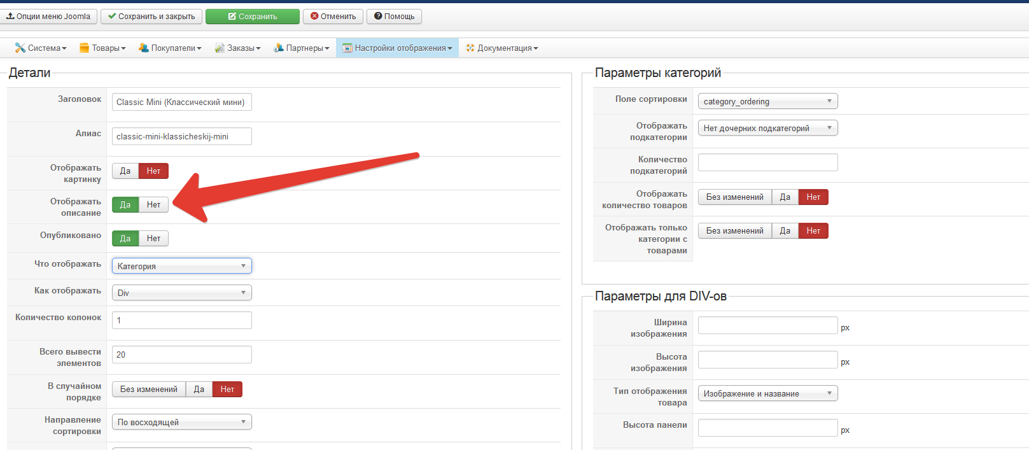Image resolution: width=1029 pixels, height=450 pixels.
Task: Set Отображать только категории с товарами to Без изменений
Action: [735, 230]
